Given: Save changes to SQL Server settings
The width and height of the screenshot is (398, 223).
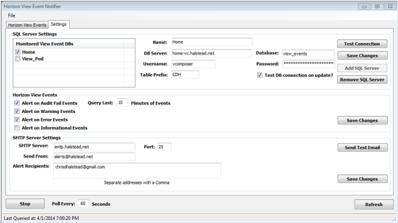Looking at the screenshot, I should (362, 56).
